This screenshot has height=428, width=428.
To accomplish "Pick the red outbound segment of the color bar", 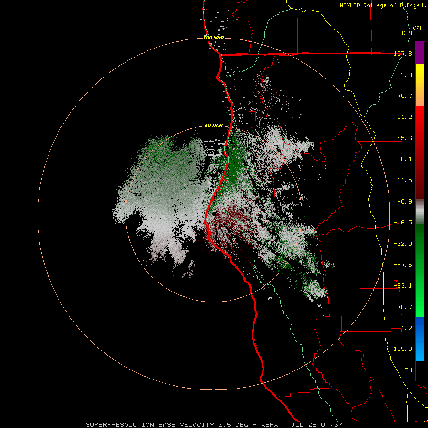I will click(x=420, y=152).
